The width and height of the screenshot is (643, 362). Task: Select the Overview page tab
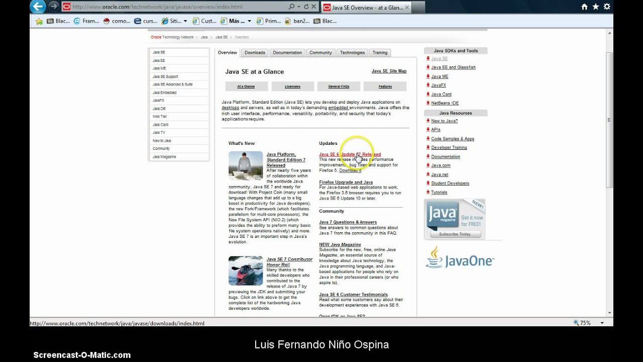point(228,53)
